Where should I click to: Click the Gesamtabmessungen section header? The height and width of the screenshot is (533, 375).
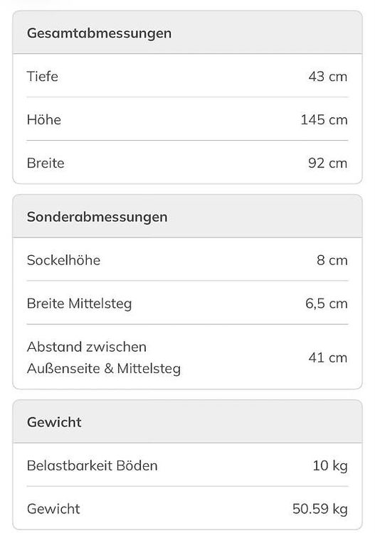tap(99, 33)
